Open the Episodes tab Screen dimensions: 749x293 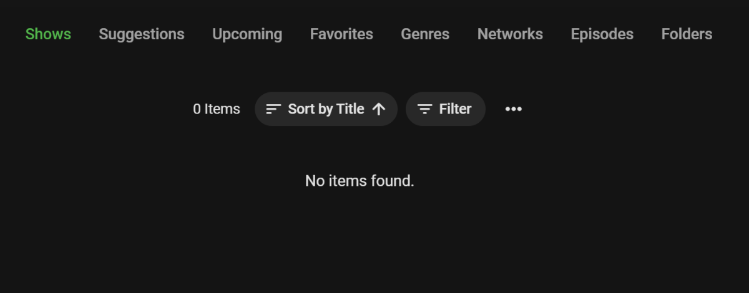point(602,34)
